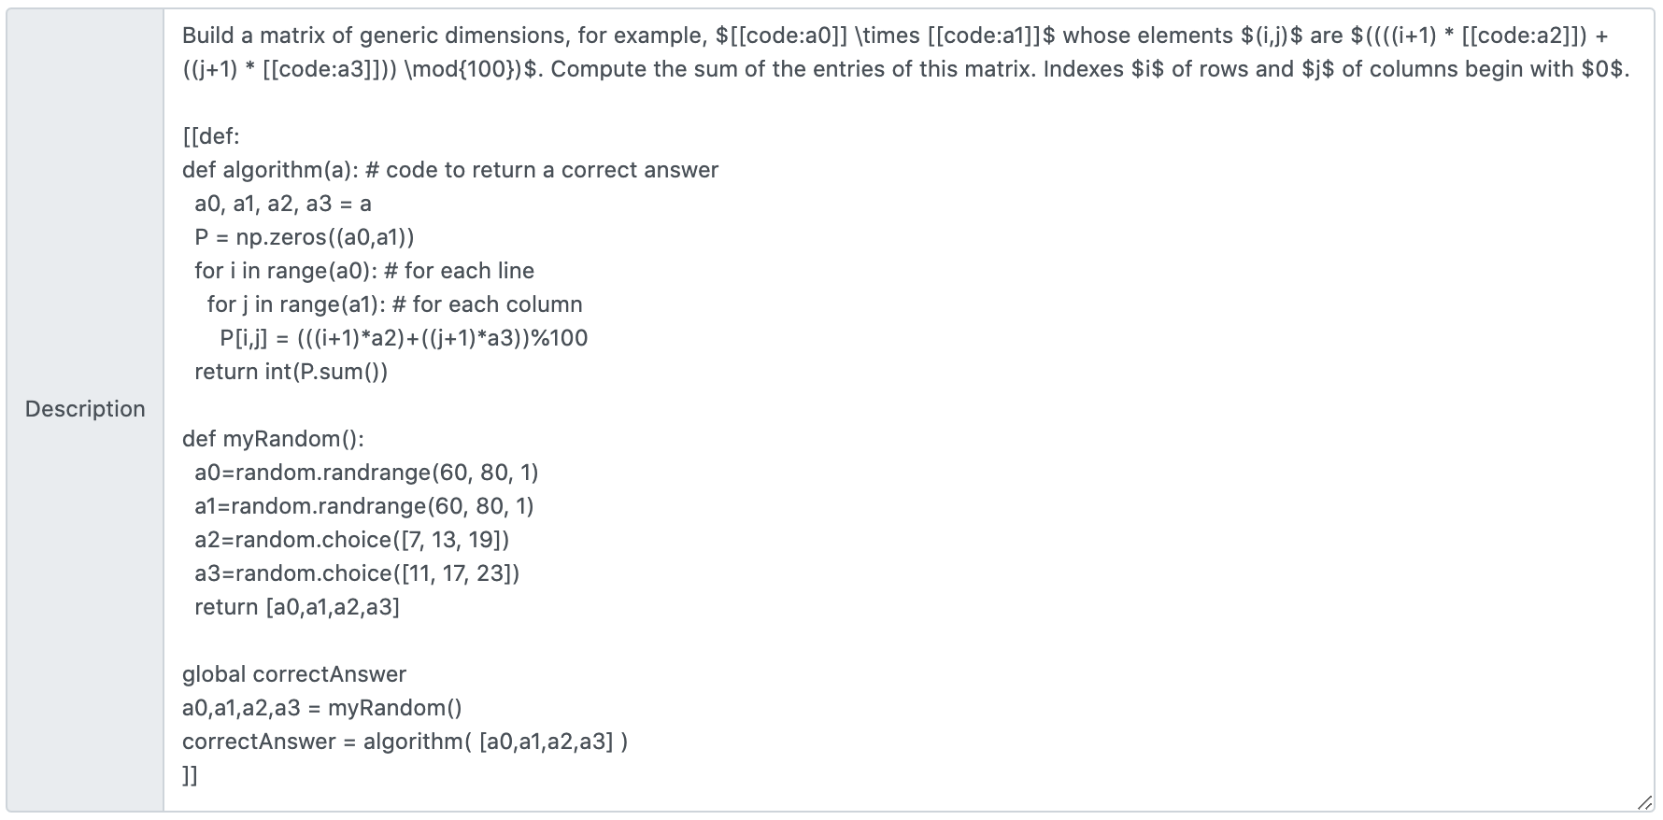Place cursor on the 'P[i,j] =' assignment line
The width and height of the screenshot is (1663, 820).
pyautogui.click(x=404, y=338)
